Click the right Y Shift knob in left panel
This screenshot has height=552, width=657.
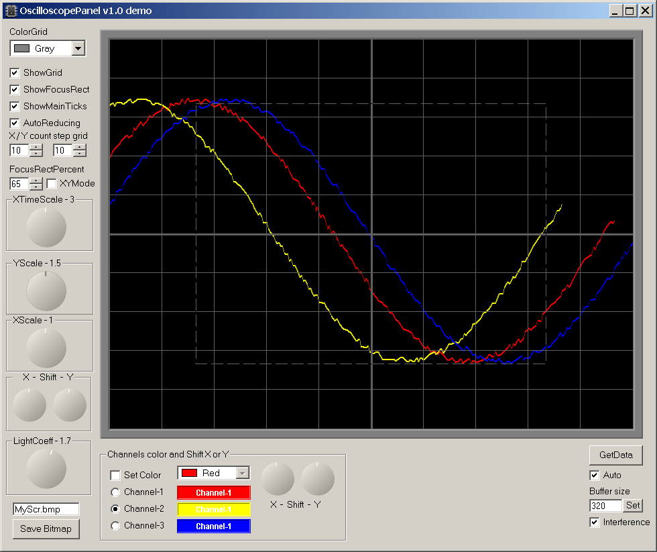point(70,405)
